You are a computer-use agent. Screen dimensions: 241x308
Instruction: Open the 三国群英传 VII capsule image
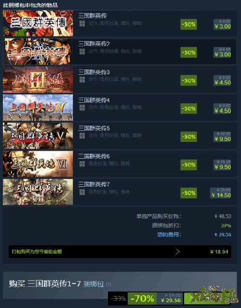[38, 192]
